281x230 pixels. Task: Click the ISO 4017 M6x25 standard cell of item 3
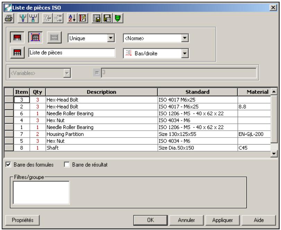197,100
